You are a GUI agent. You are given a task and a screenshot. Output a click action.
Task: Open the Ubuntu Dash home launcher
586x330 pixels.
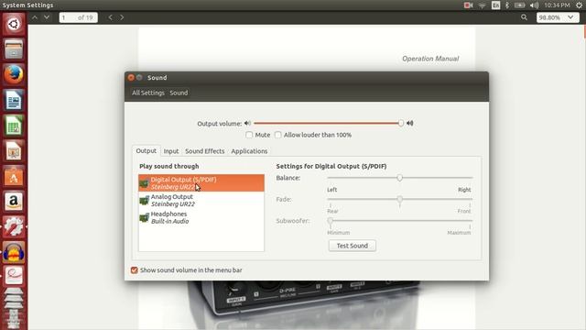click(14, 25)
